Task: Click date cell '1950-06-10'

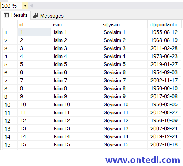Action: point(164,89)
